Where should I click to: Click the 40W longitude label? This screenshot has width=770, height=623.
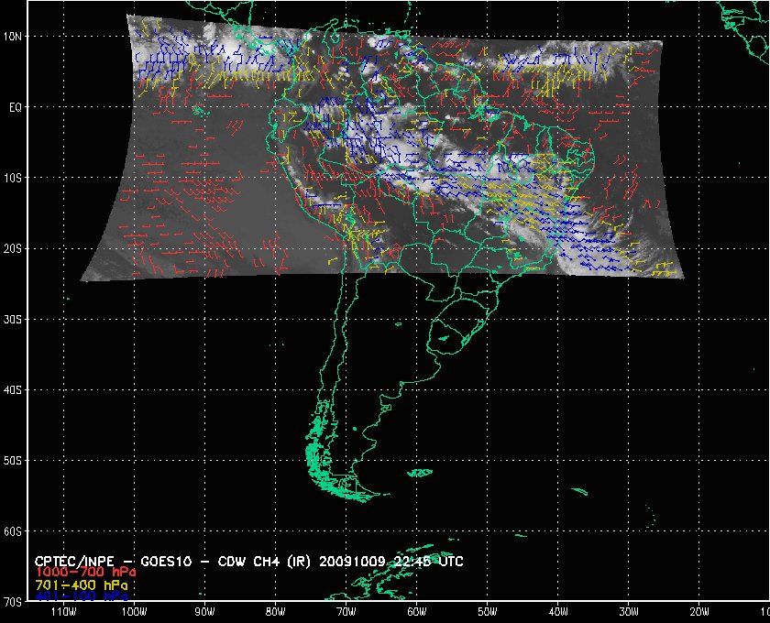click(x=557, y=611)
